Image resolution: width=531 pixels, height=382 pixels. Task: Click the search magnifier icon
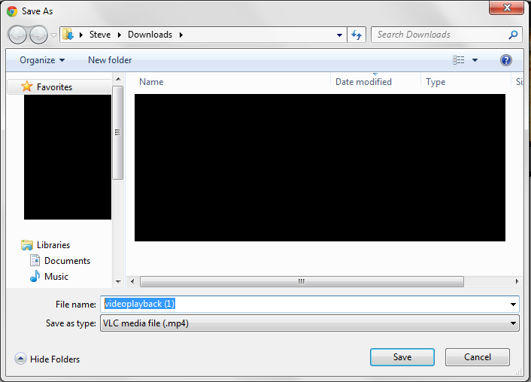click(x=514, y=35)
